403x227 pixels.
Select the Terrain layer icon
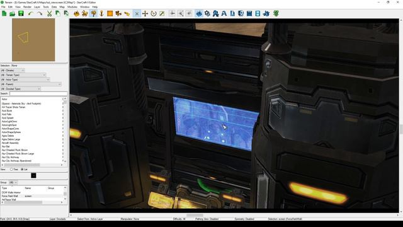click(x=77, y=14)
